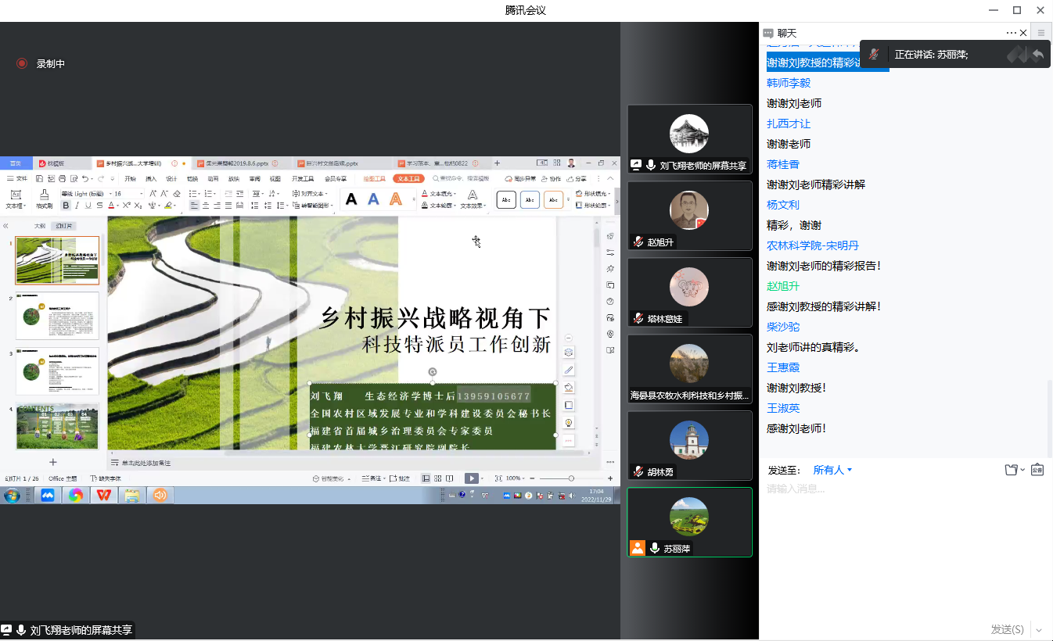
Task: Click the speaker icon in Windows taskbar
Action: 160,495
